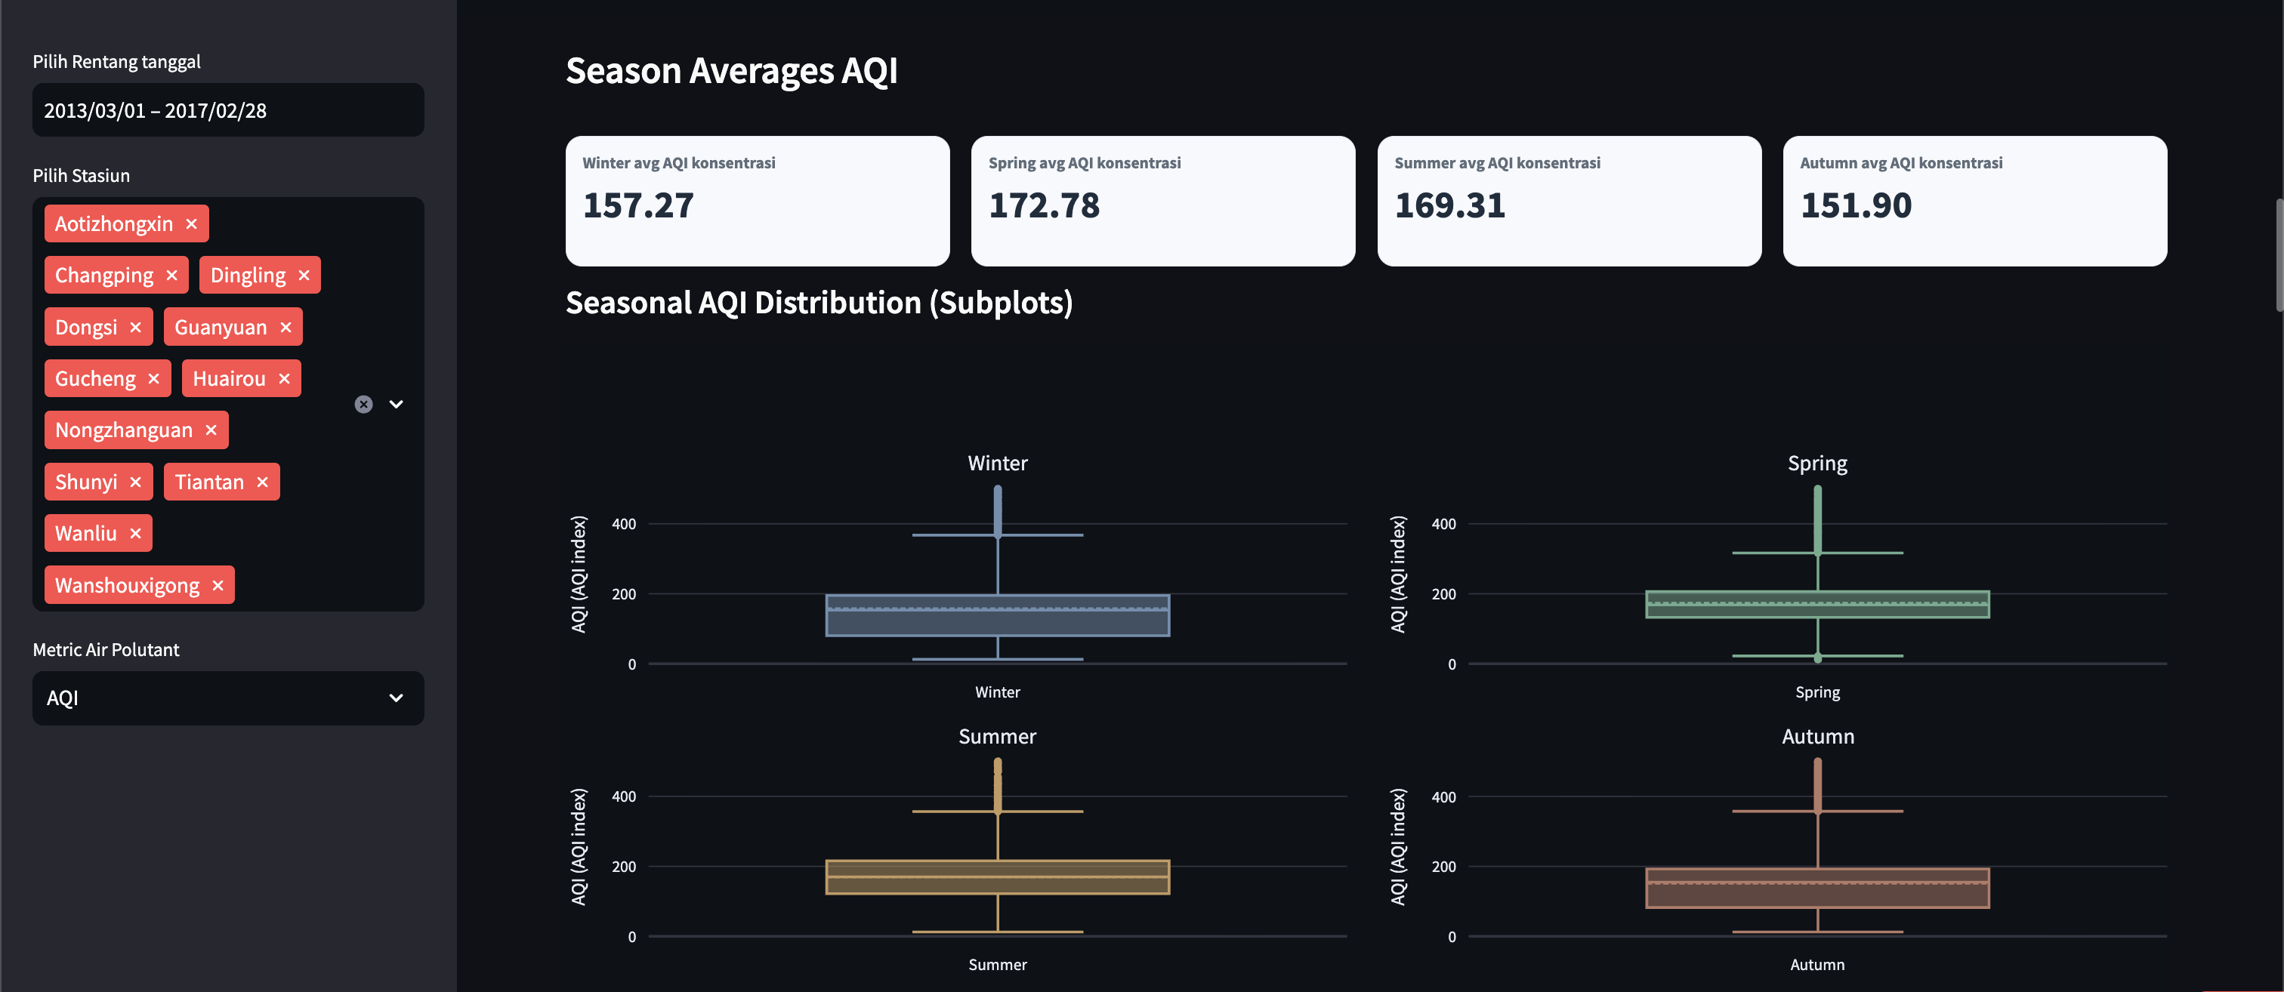Image resolution: width=2284 pixels, height=992 pixels.
Task: Click the Pilih Stasiun label
Action: click(x=82, y=176)
